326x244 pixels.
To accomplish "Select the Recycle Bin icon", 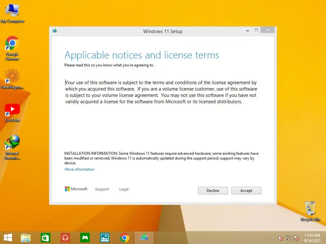I will click(x=310, y=211).
